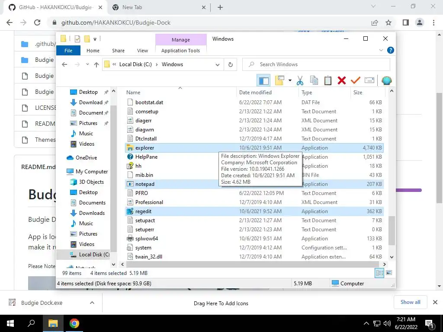
Task: Paste using the clipboard icon
Action: [328, 81]
